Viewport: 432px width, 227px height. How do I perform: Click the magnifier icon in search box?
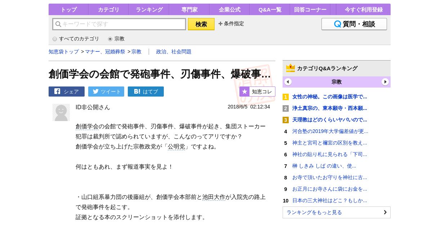58,24
